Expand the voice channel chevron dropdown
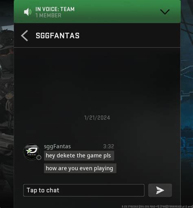This screenshot has width=193, height=208. click(x=165, y=12)
